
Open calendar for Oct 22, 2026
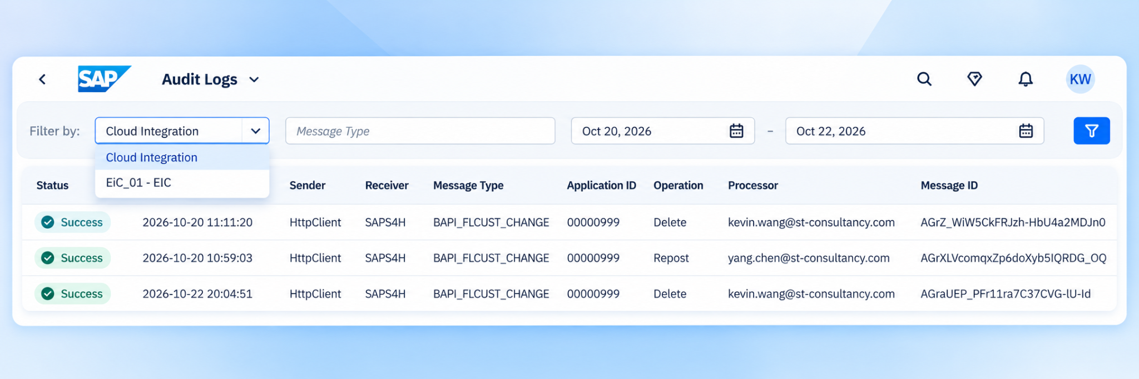pyautogui.click(x=1026, y=131)
